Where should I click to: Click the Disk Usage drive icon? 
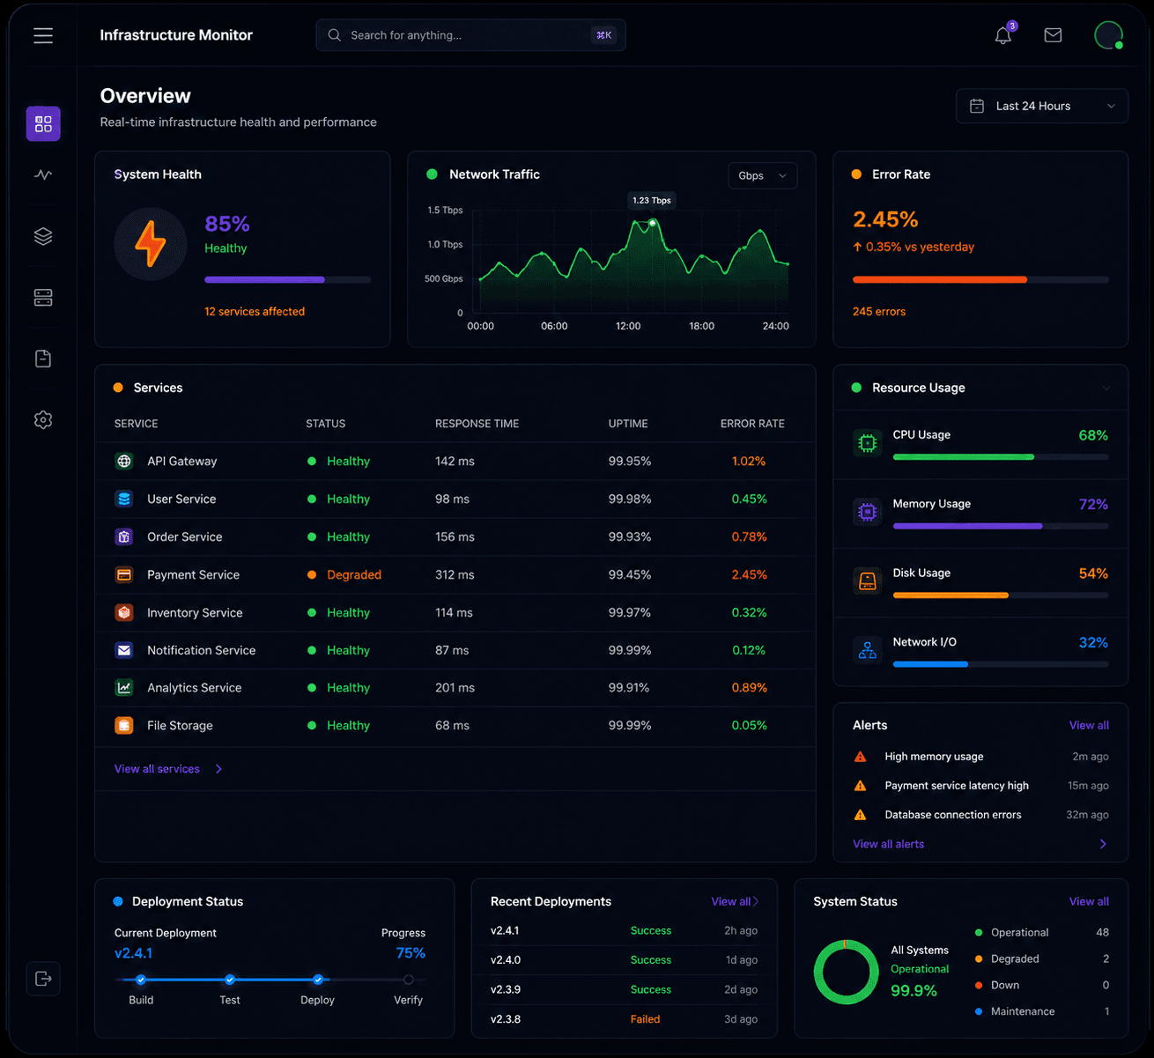coord(868,581)
